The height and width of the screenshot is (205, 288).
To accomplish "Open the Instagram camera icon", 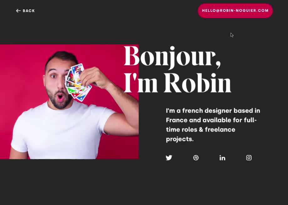I will click(249, 157).
